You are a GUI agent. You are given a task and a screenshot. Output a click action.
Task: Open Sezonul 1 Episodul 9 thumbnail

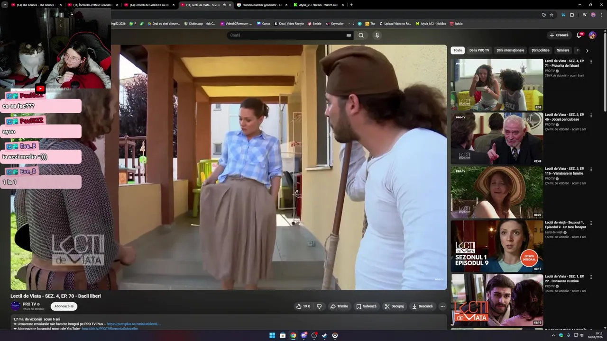click(497, 246)
